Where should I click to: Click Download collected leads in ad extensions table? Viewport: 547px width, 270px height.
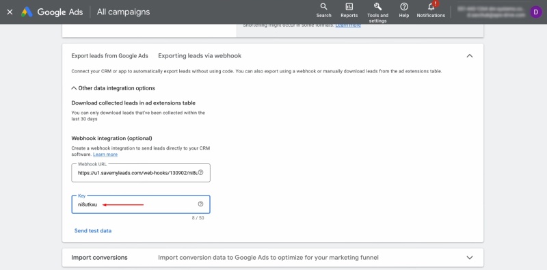coord(133,103)
